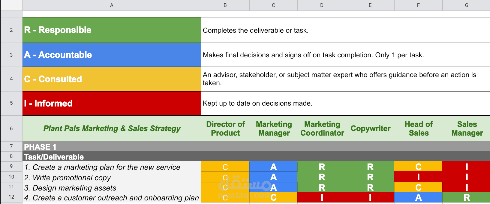Select 'Completes the deliverable or task.' cell
This screenshot has width=490, height=204.
pos(345,30)
